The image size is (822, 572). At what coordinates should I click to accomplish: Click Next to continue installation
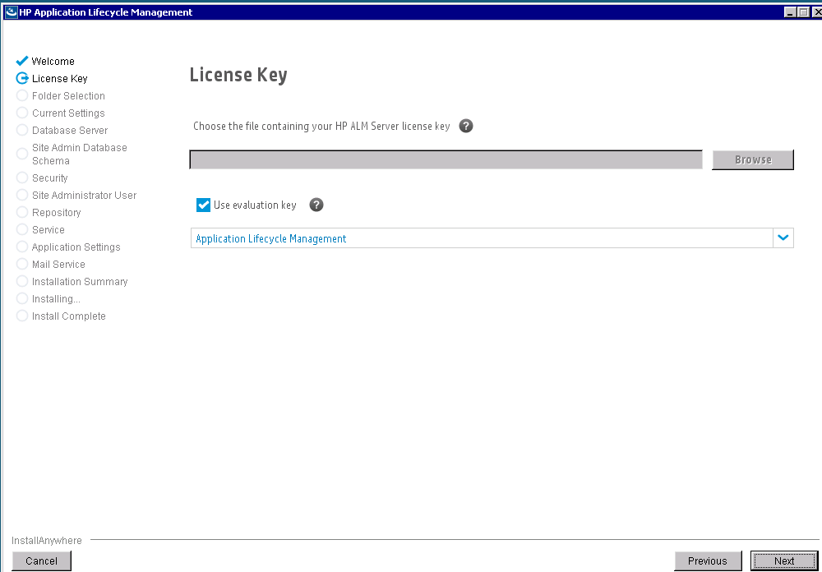783,561
